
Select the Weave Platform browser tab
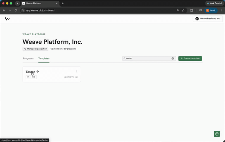point(40,3)
